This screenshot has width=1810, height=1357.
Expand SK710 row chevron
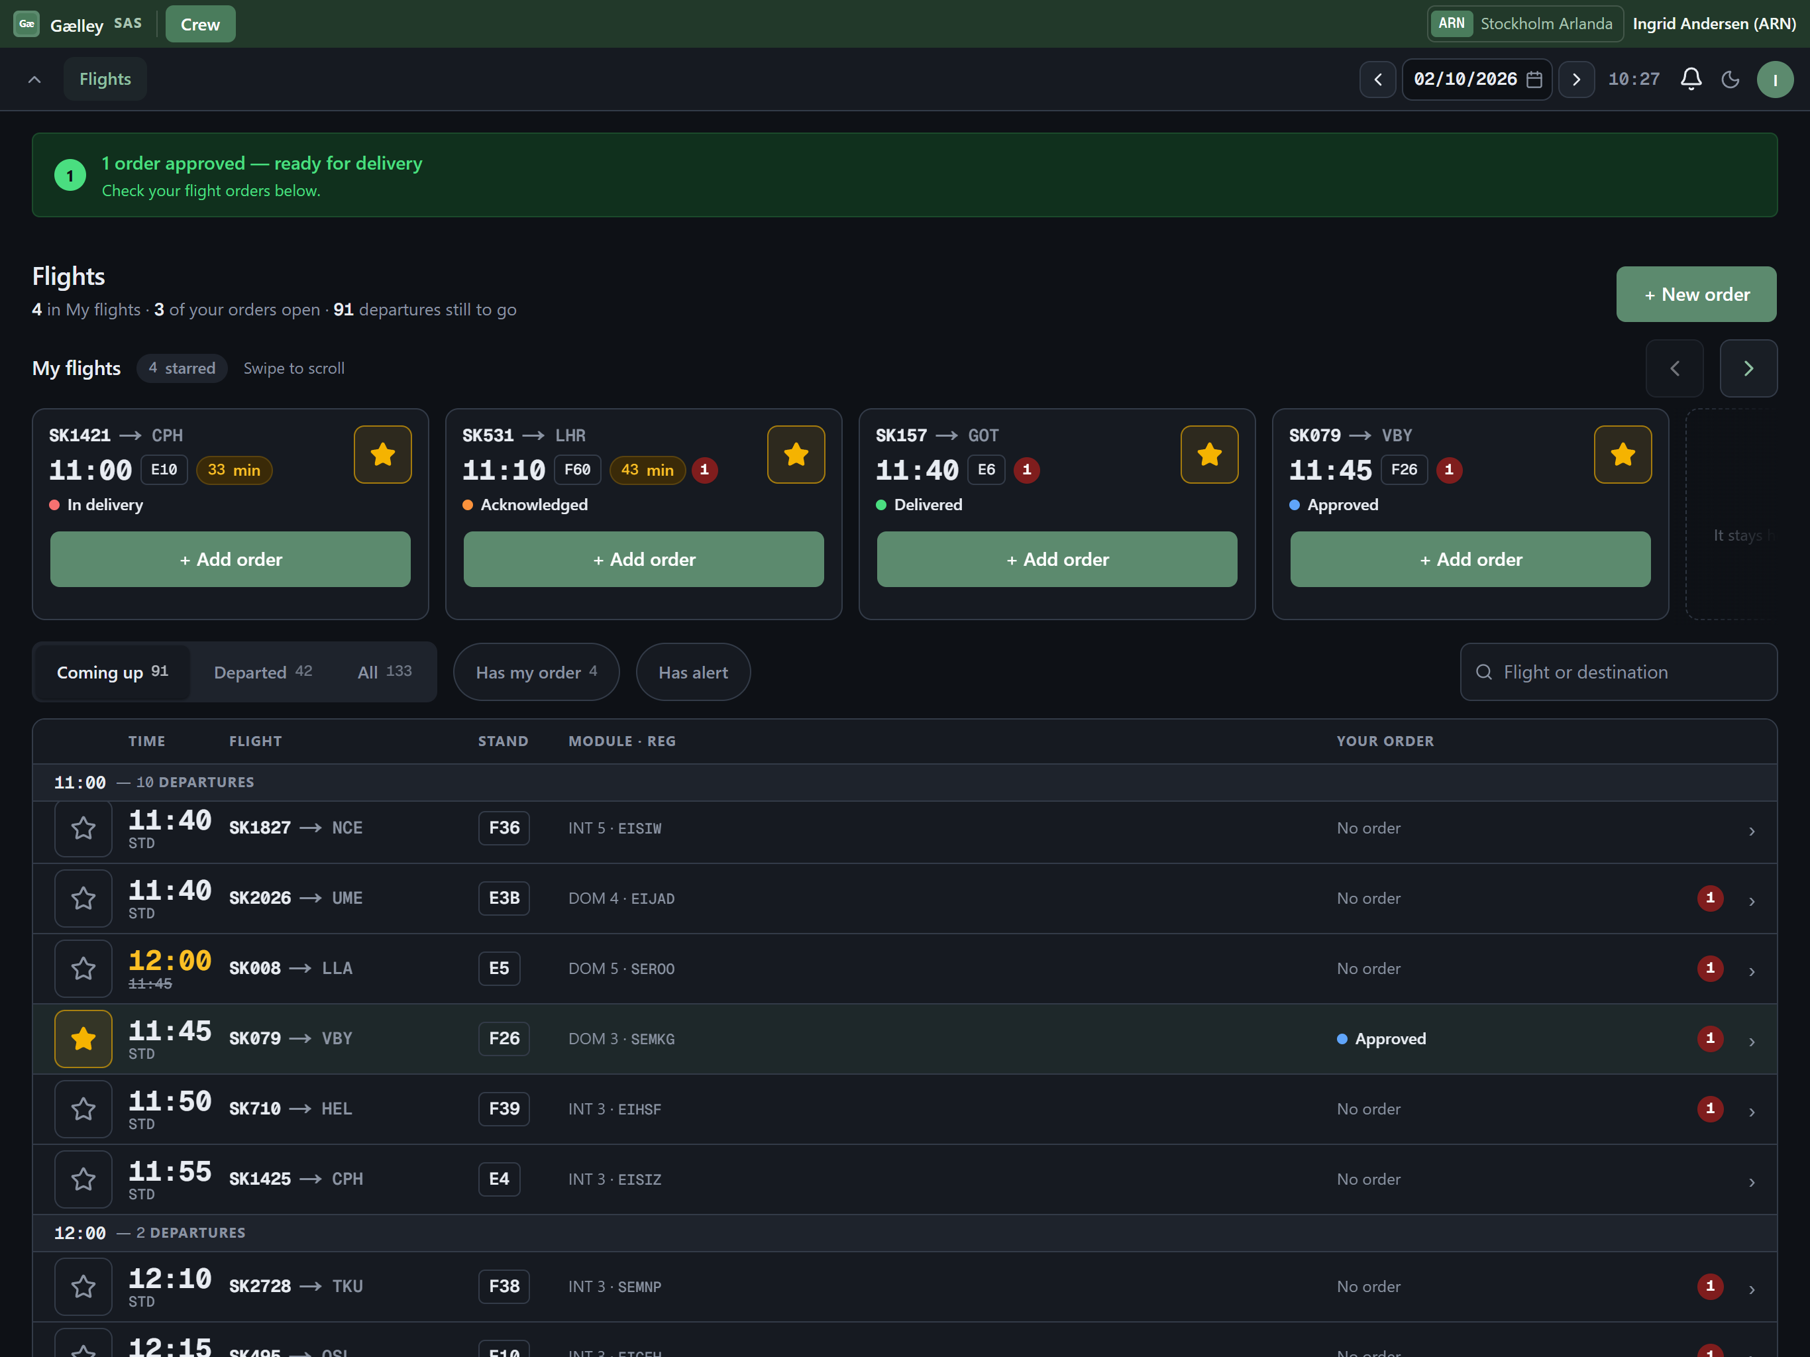[x=1751, y=1111]
